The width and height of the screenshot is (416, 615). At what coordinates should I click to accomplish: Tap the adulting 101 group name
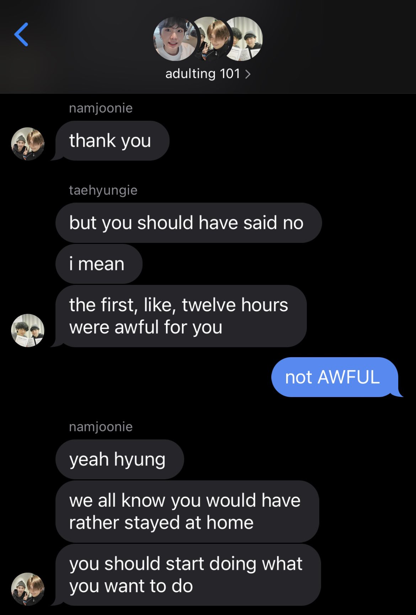(x=203, y=74)
